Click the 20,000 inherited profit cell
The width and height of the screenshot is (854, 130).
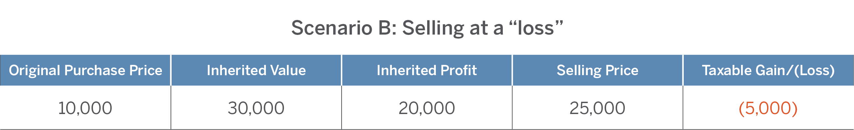(427, 108)
